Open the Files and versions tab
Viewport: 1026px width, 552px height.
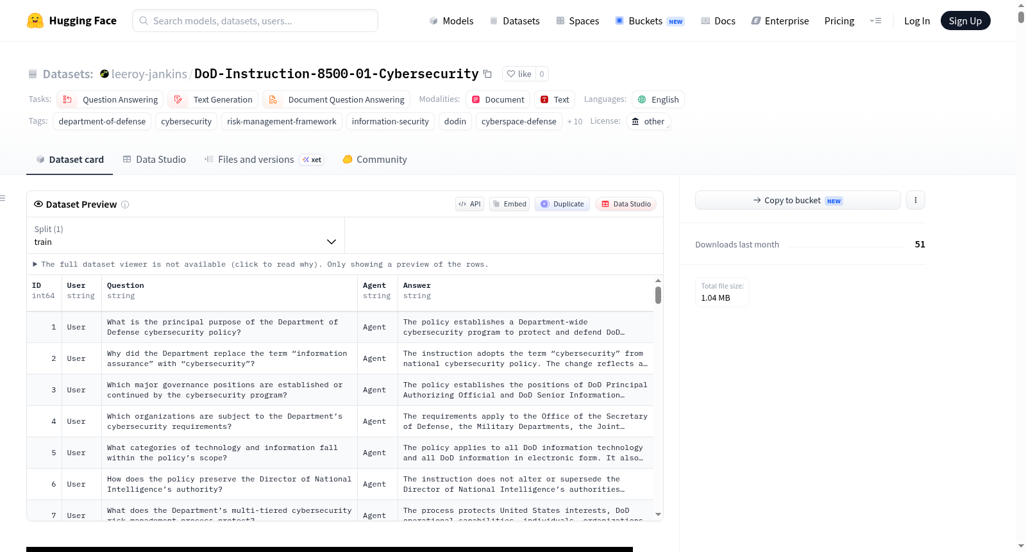(264, 160)
